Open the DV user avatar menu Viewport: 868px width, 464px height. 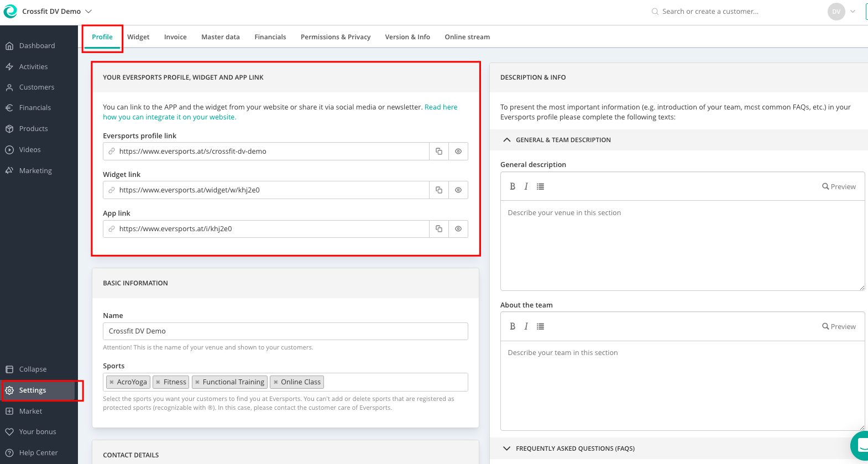pyautogui.click(x=836, y=12)
